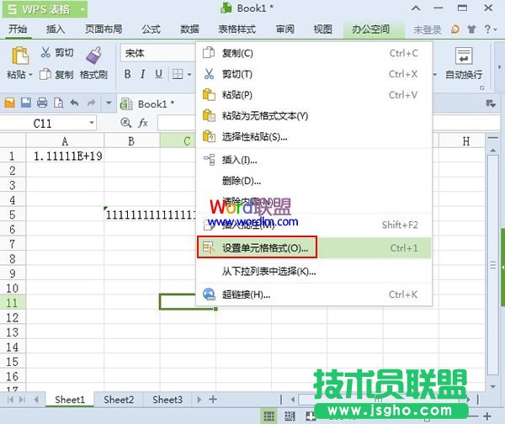Click the open folder icon in quick toolbar
This screenshot has width=505, height=424.
10,103
